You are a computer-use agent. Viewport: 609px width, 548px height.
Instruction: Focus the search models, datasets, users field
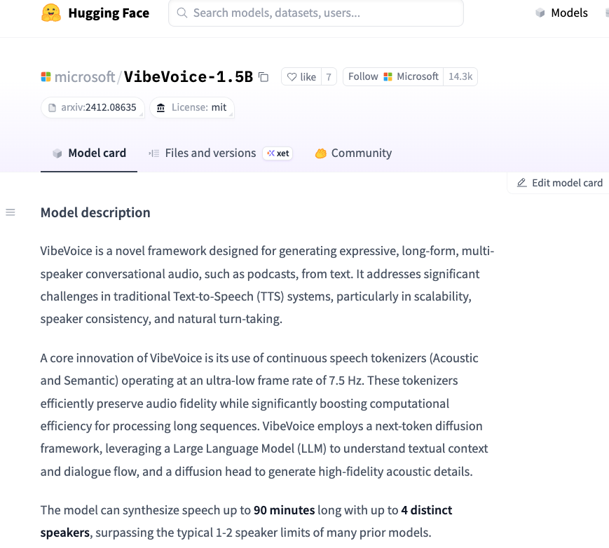pos(316,13)
